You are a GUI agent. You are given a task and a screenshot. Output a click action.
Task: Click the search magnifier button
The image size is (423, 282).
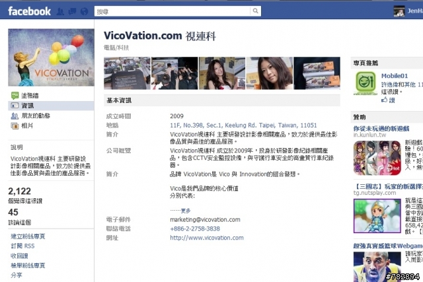click(x=255, y=11)
